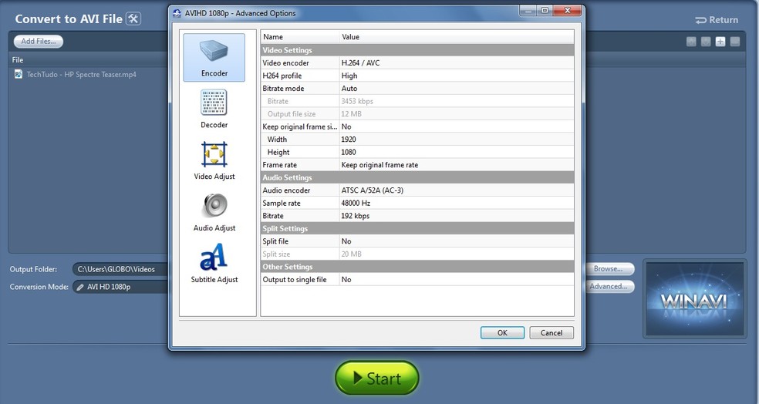
Task: Edit the Height value 1080
Action: (457, 152)
